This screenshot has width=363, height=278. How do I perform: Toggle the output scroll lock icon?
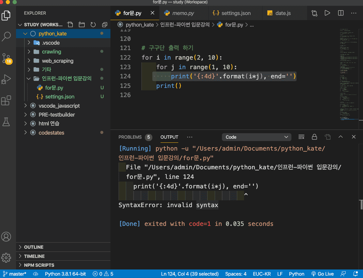click(314, 137)
